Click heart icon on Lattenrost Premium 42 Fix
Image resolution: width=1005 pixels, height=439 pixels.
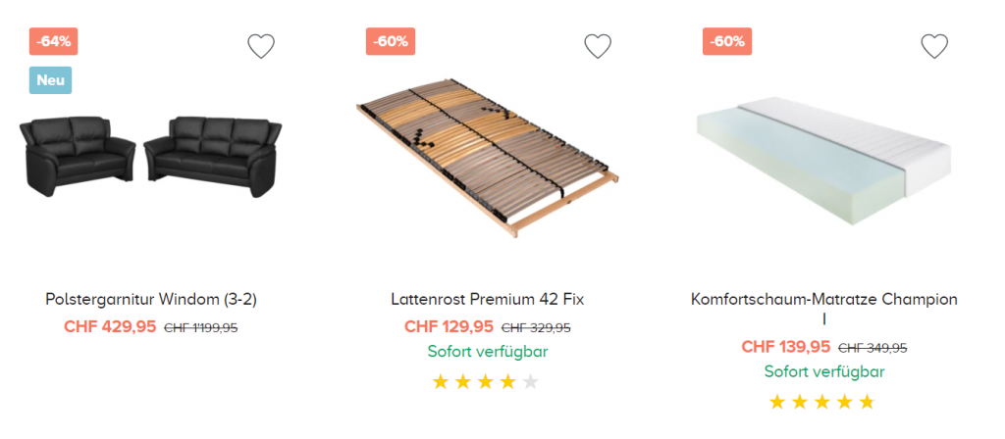(x=598, y=46)
